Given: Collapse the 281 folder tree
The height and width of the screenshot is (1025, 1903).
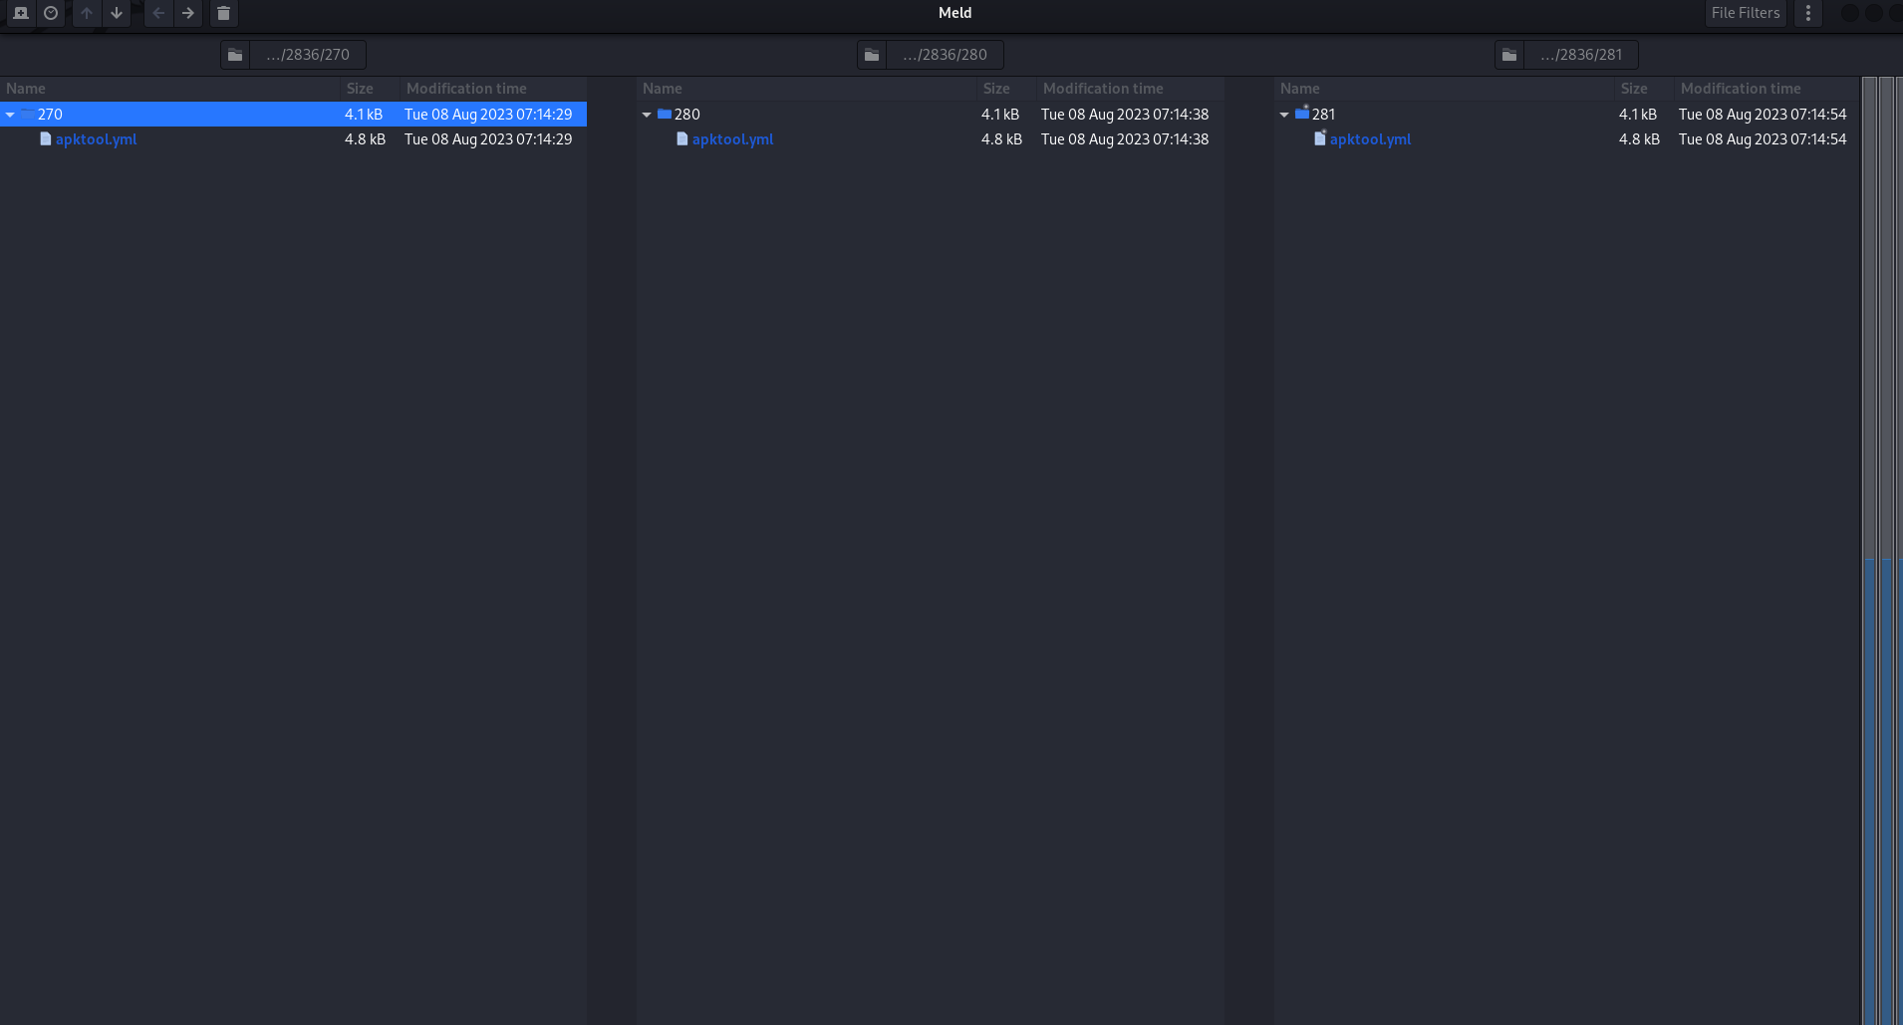Looking at the screenshot, I should (x=1284, y=114).
